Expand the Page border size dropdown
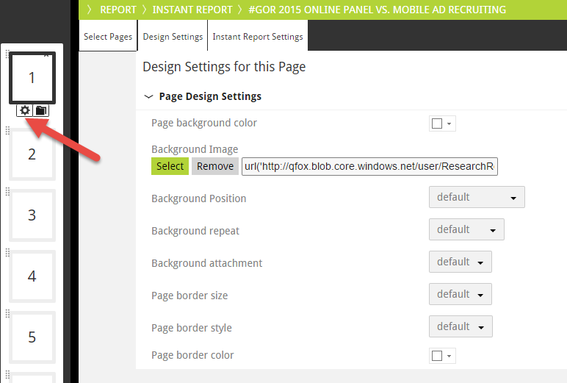Image resolution: width=567 pixels, height=383 pixels. coord(460,294)
